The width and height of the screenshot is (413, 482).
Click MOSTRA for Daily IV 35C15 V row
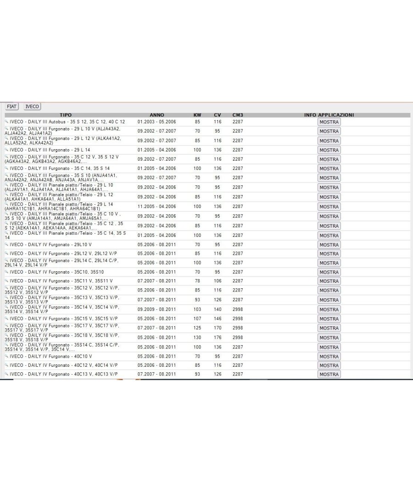[x=329, y=319]
